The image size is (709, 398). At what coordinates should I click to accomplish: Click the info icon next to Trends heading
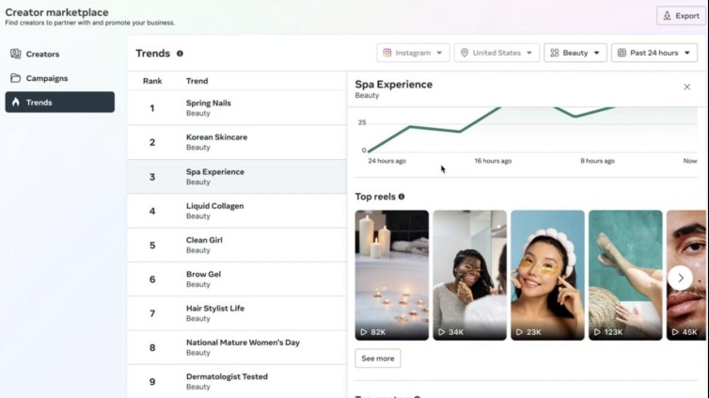tap(180, 54)
